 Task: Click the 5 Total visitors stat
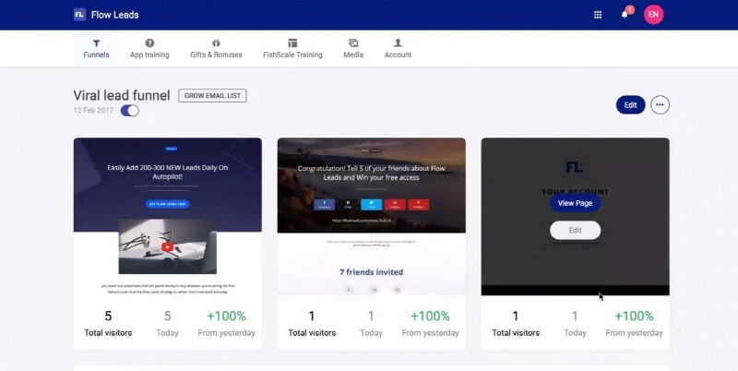click(108, 323)
